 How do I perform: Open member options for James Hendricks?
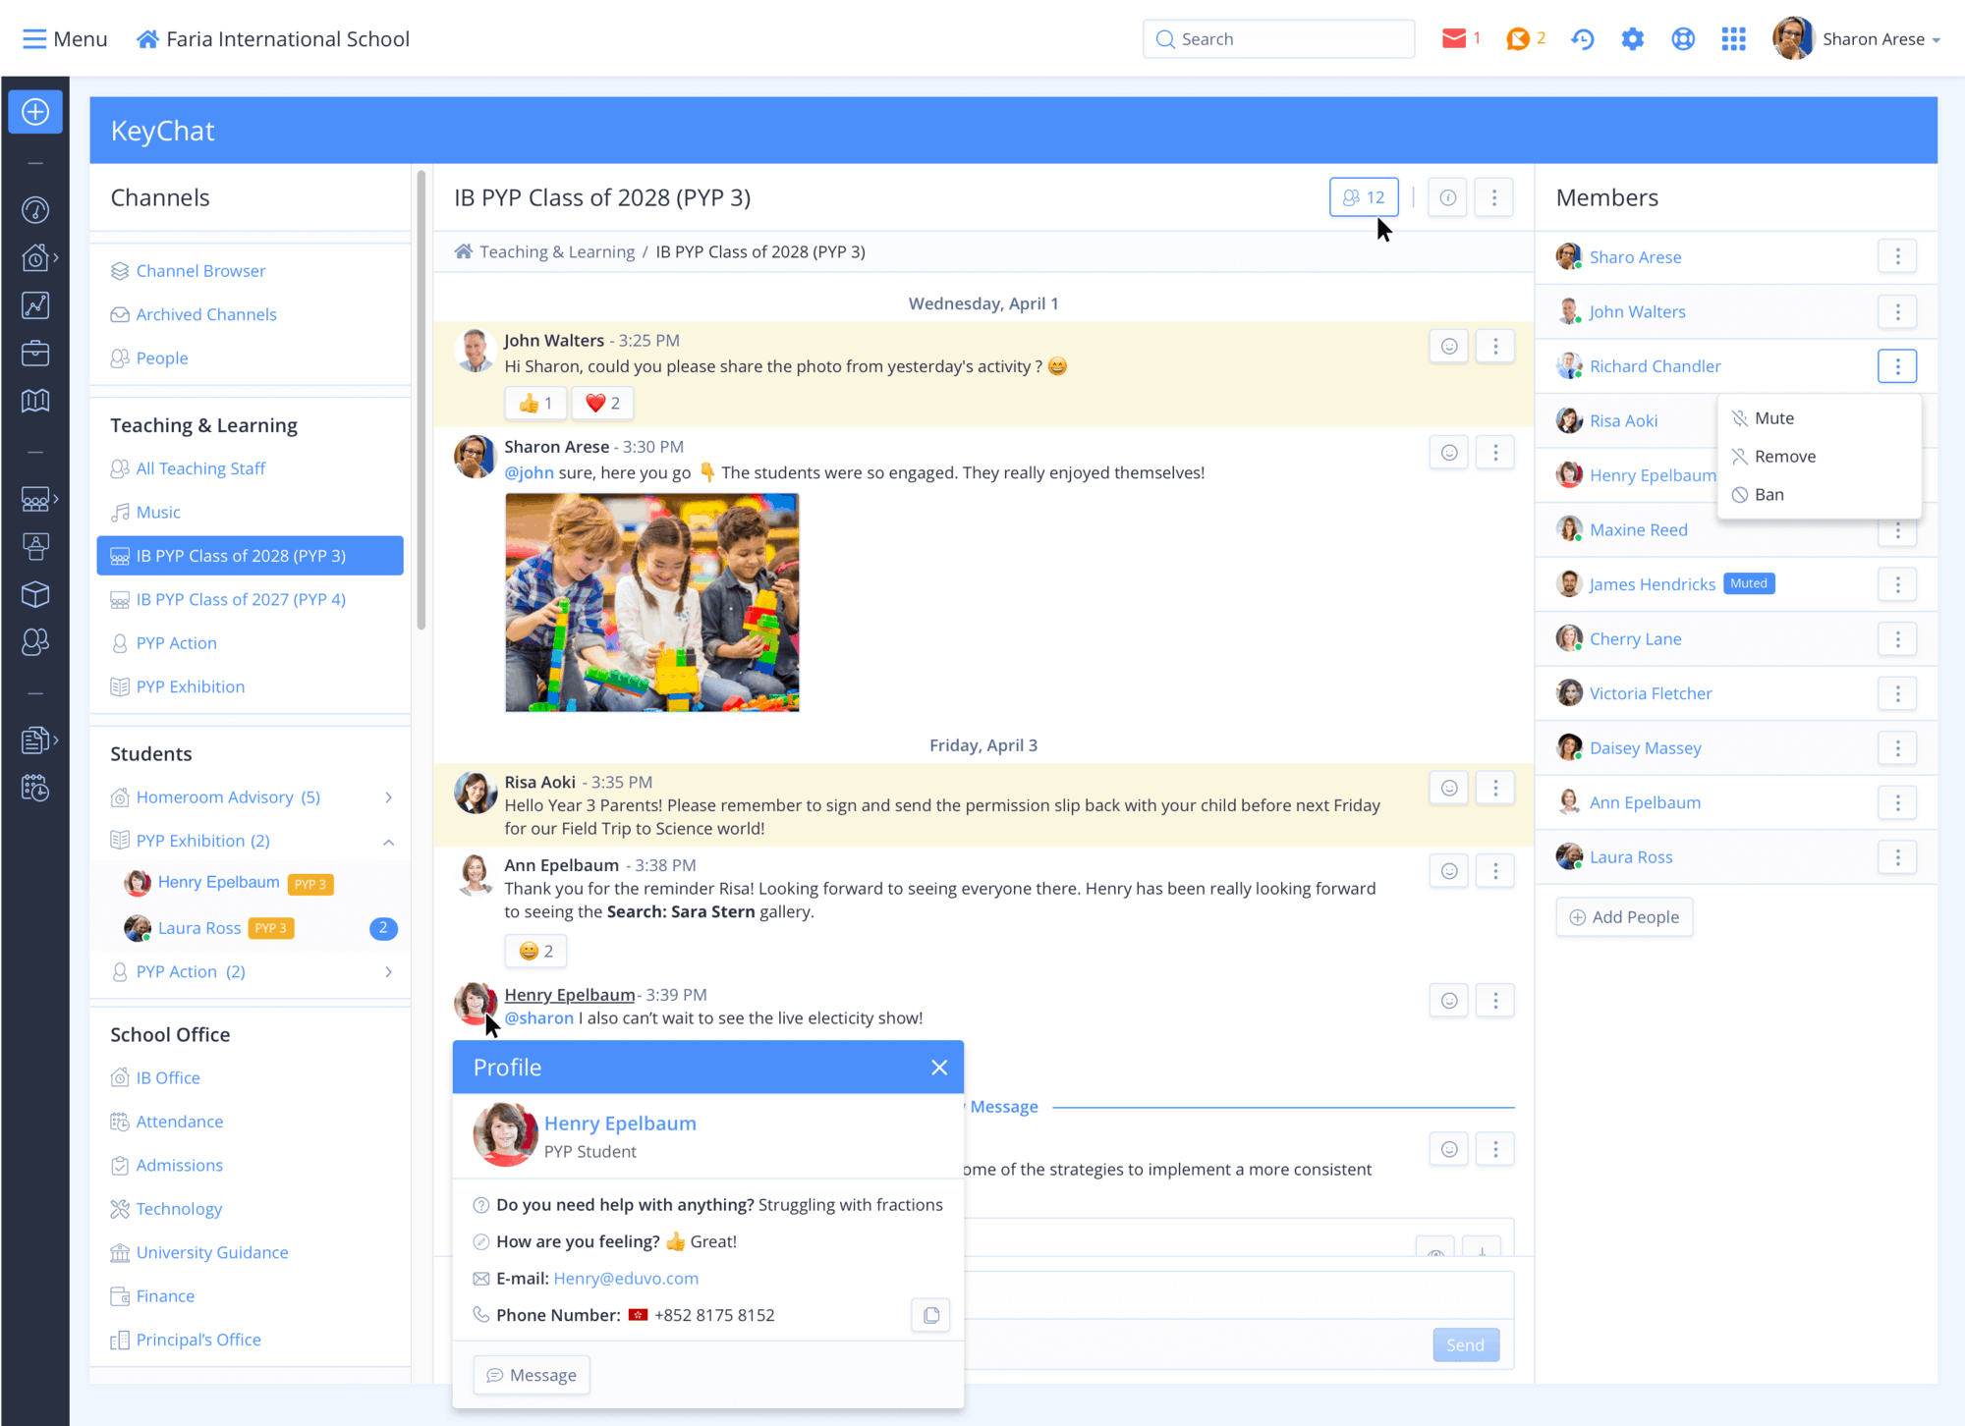(x=1897, y=585)
